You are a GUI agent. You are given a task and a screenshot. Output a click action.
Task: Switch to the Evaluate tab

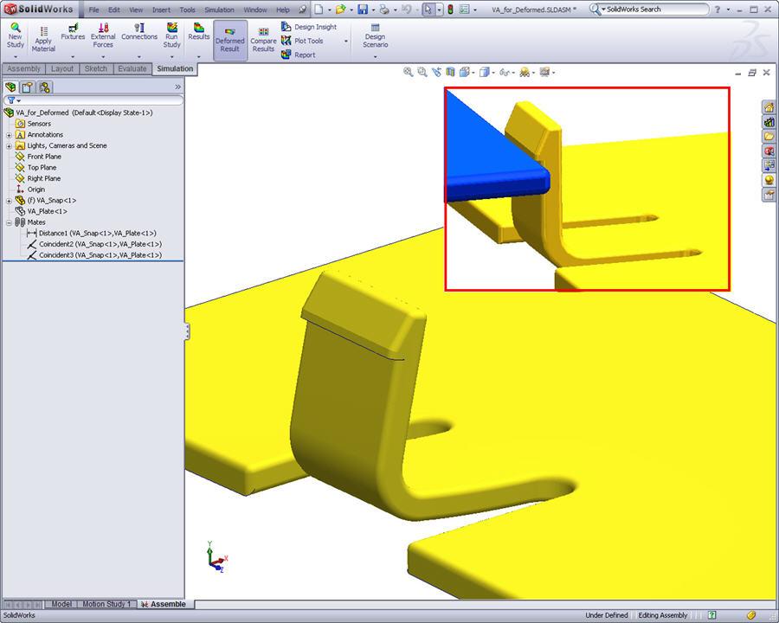(x=132, y=68)
